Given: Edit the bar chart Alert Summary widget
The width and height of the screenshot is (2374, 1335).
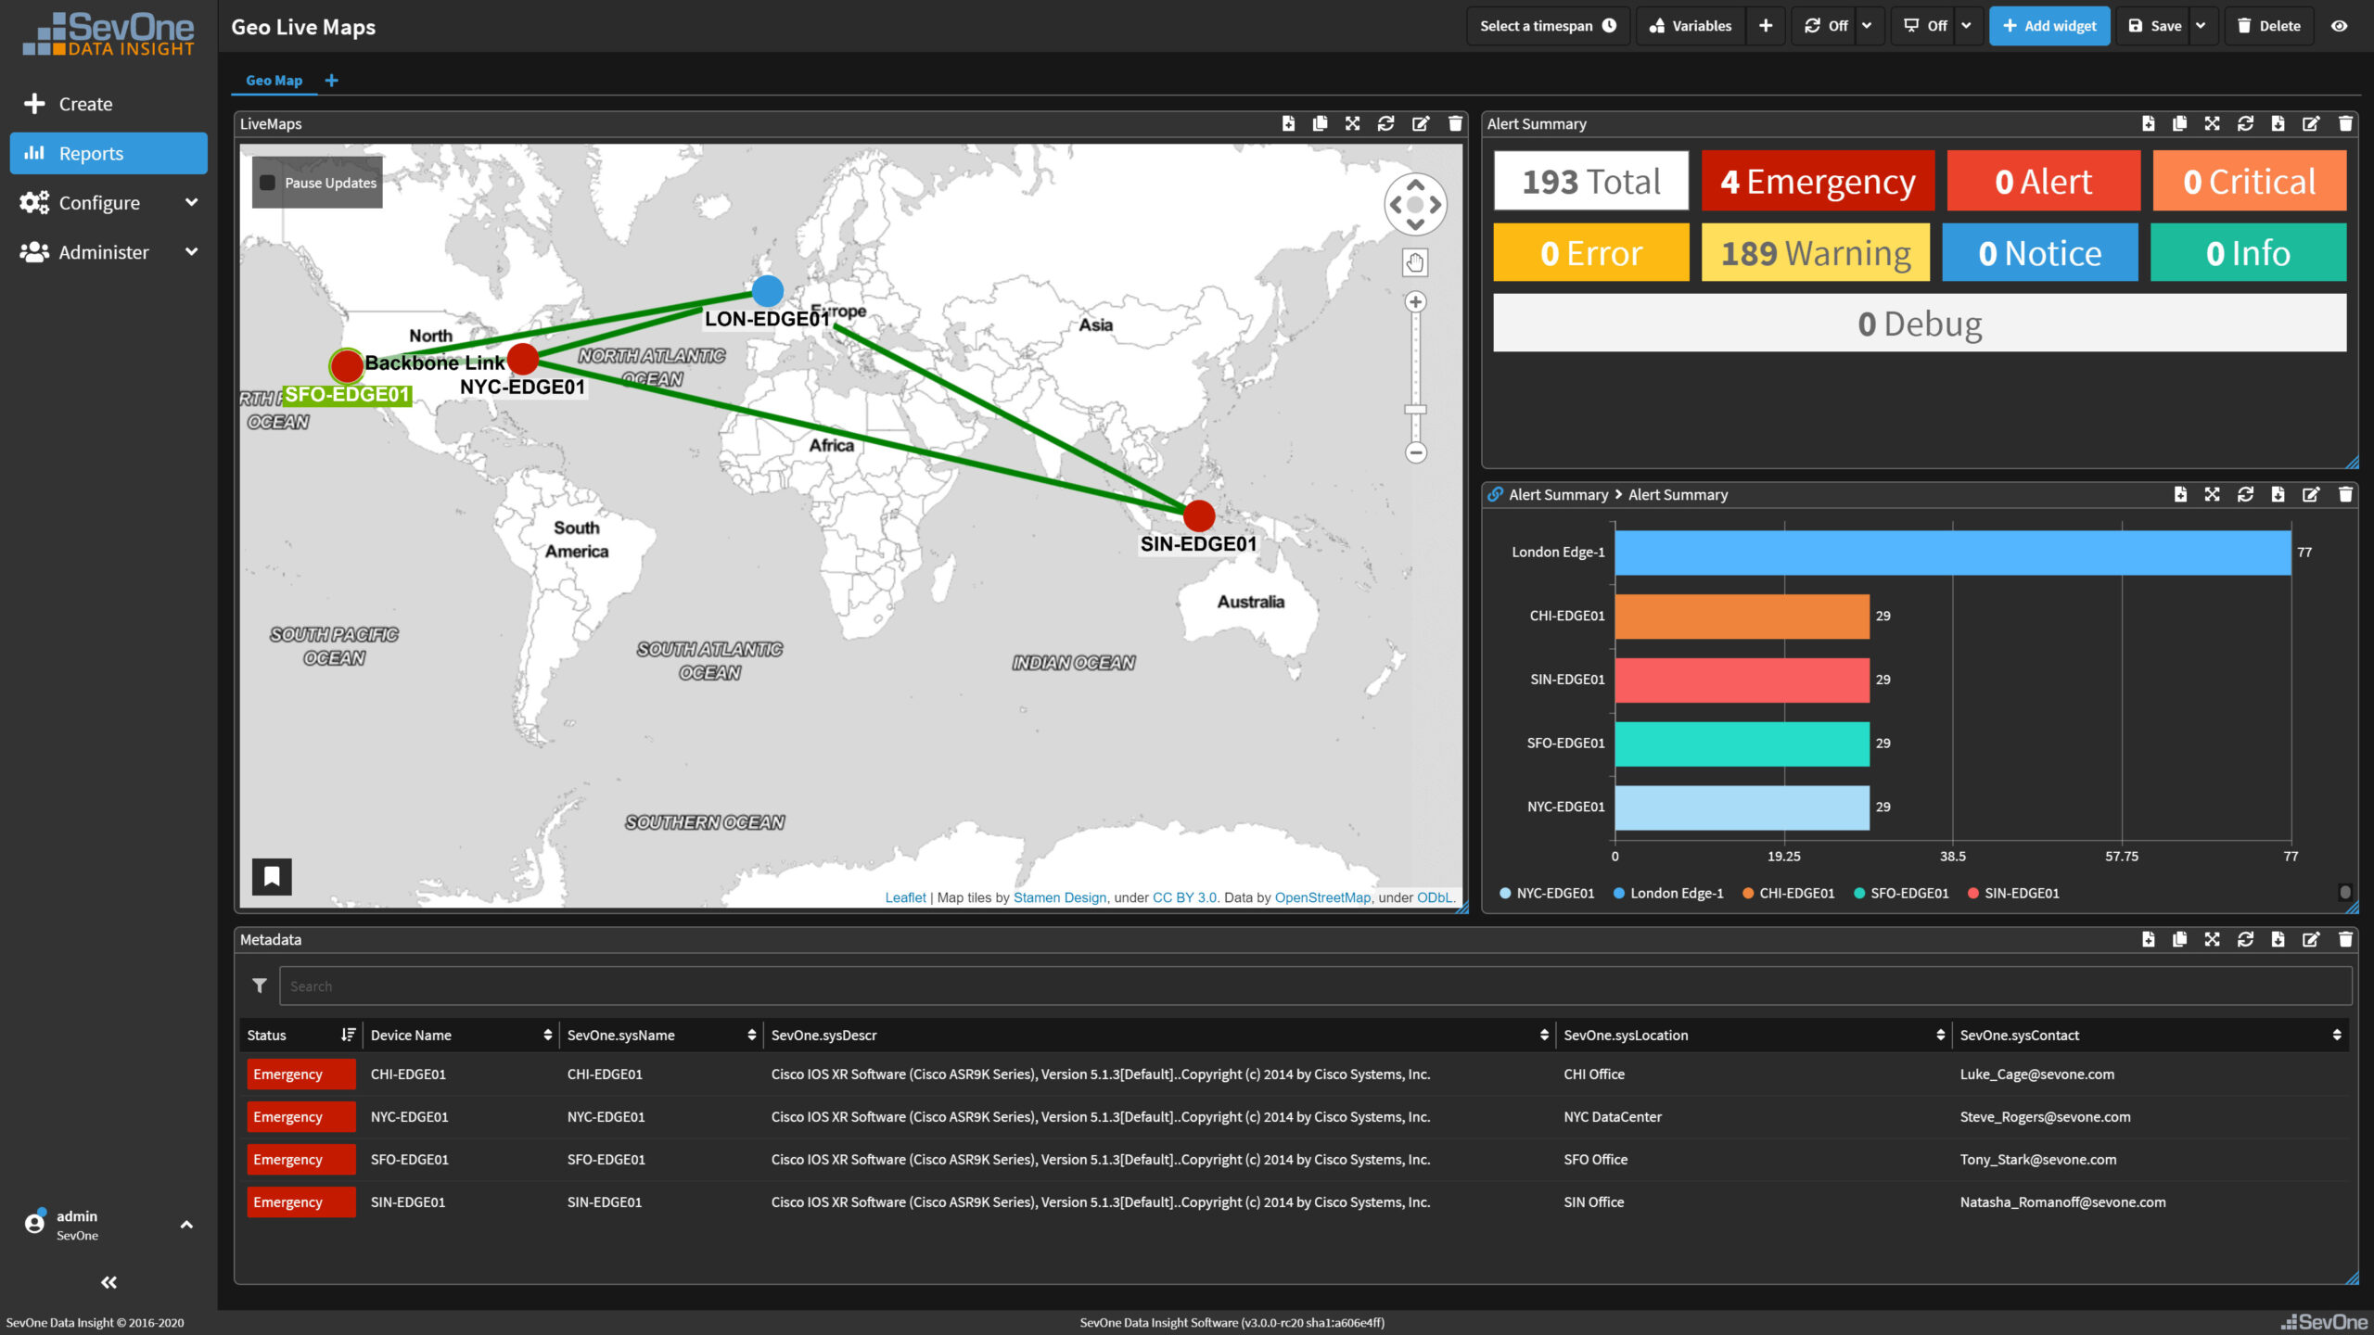Looking at the screenshot, I should point(2310,494).
